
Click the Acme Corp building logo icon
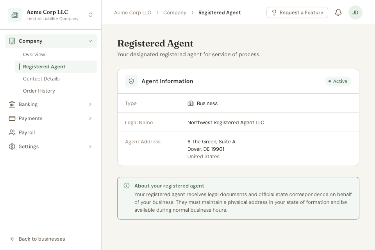15,15
